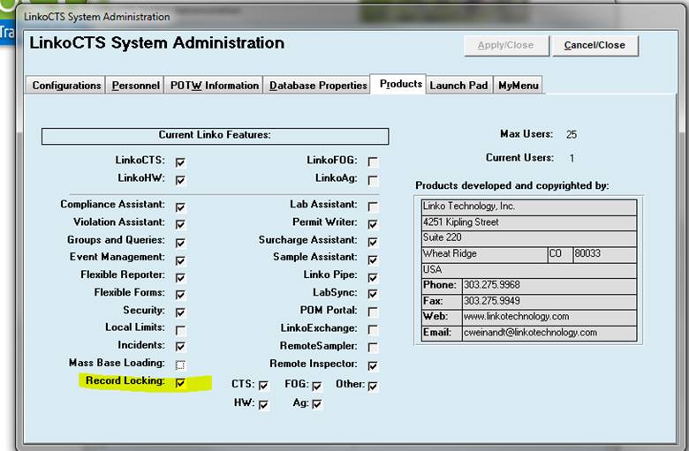Toggle the Other record locking checkbox

[x=373, y=386]
